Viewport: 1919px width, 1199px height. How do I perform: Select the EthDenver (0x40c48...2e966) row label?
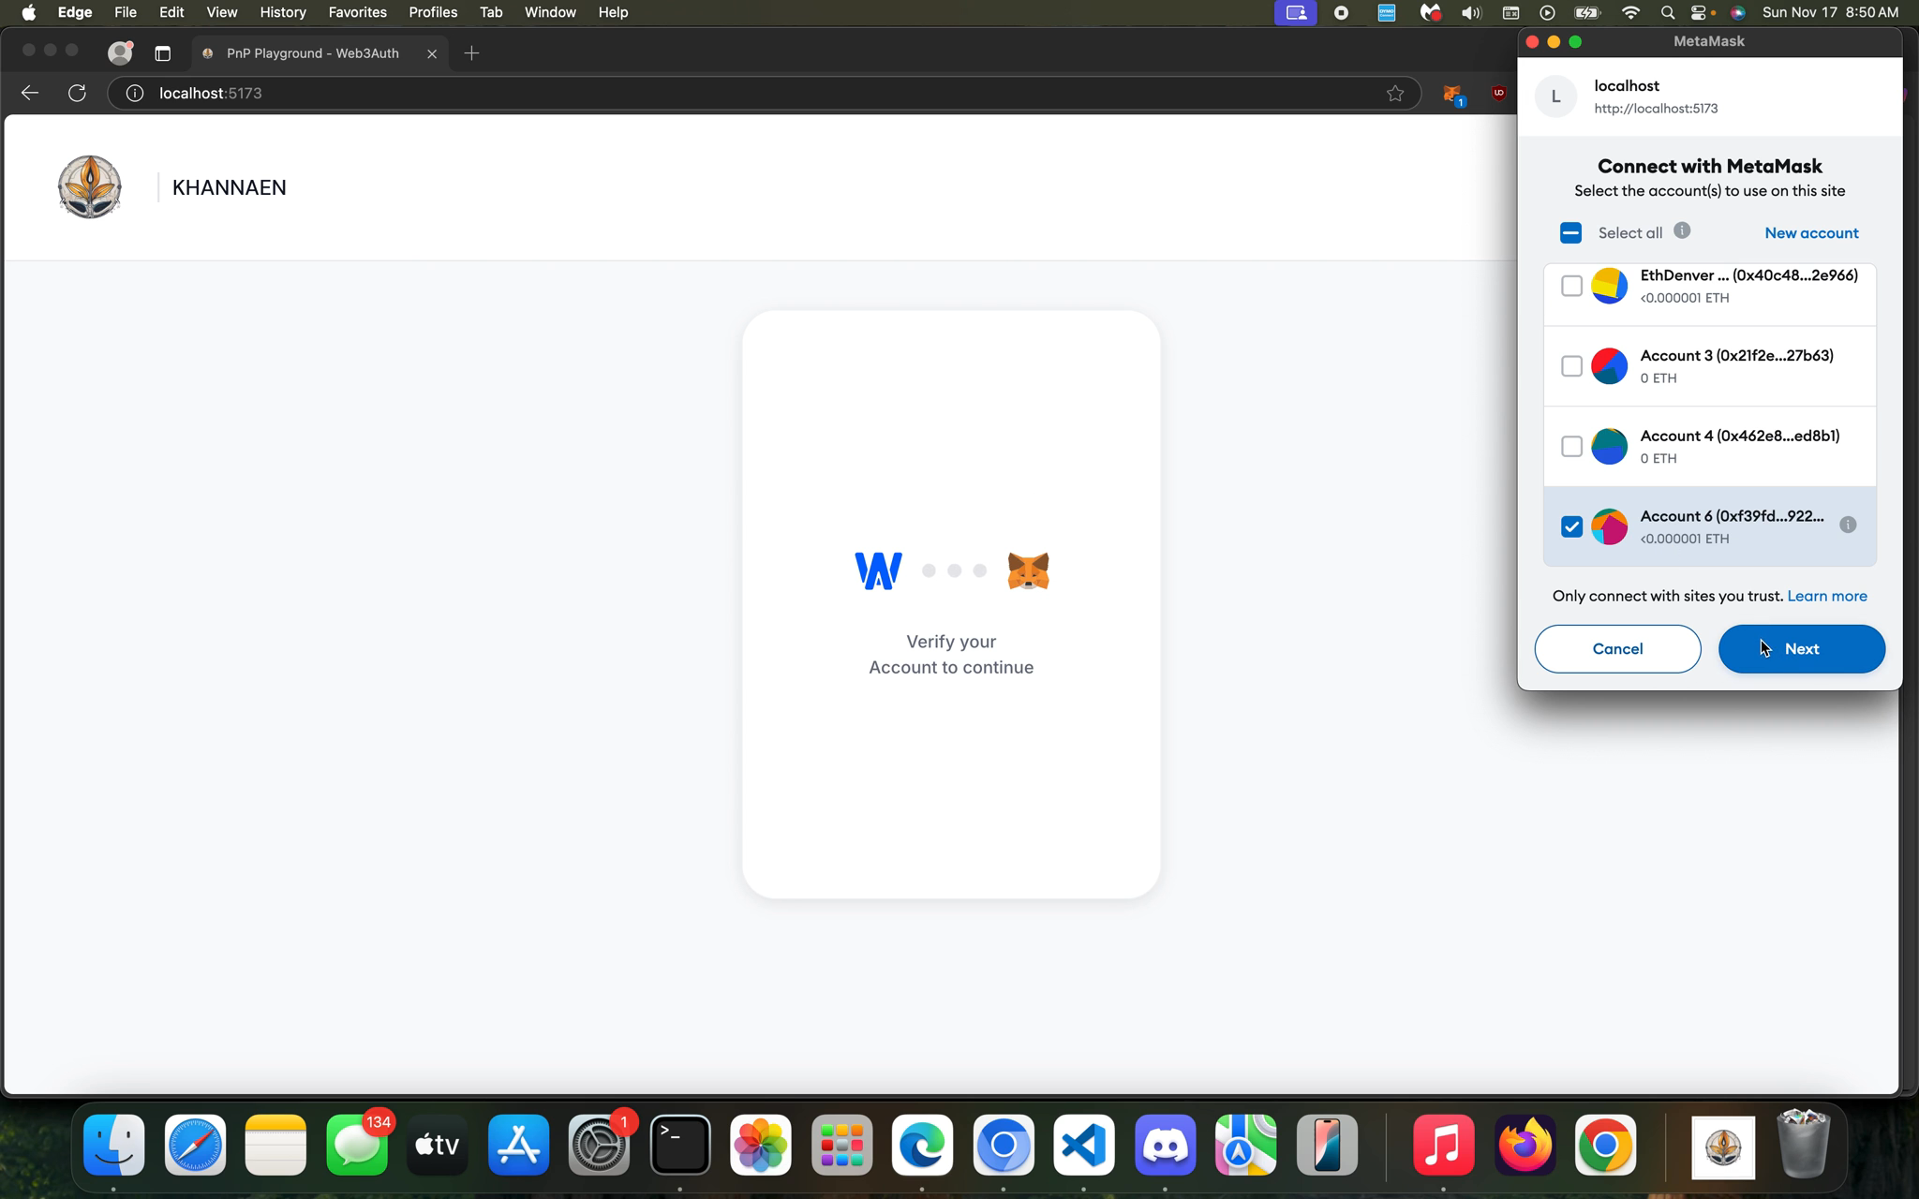1748,275
